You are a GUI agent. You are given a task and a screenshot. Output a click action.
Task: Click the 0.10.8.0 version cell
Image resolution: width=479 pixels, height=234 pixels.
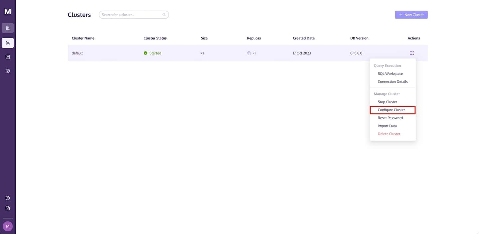356,53
